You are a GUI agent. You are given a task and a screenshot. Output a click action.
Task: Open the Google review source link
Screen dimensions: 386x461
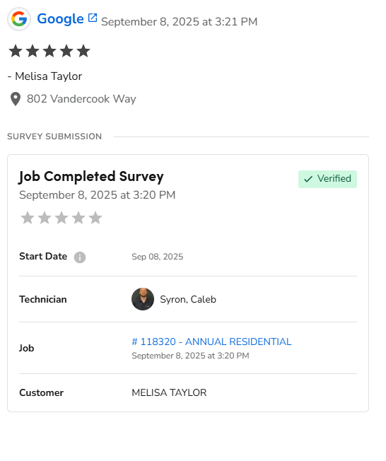(60, 19)
